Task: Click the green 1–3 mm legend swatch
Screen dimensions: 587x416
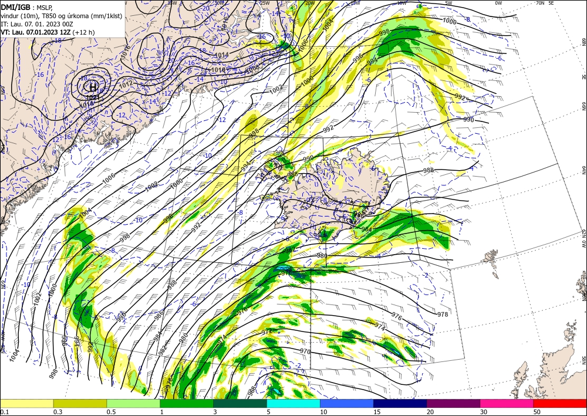Action: tap(187, 403)
